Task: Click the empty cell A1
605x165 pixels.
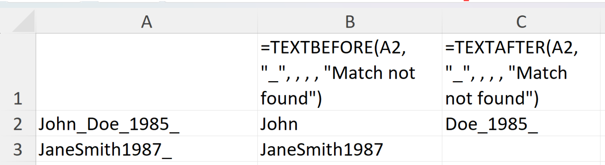Action: (x=147, y=72)
